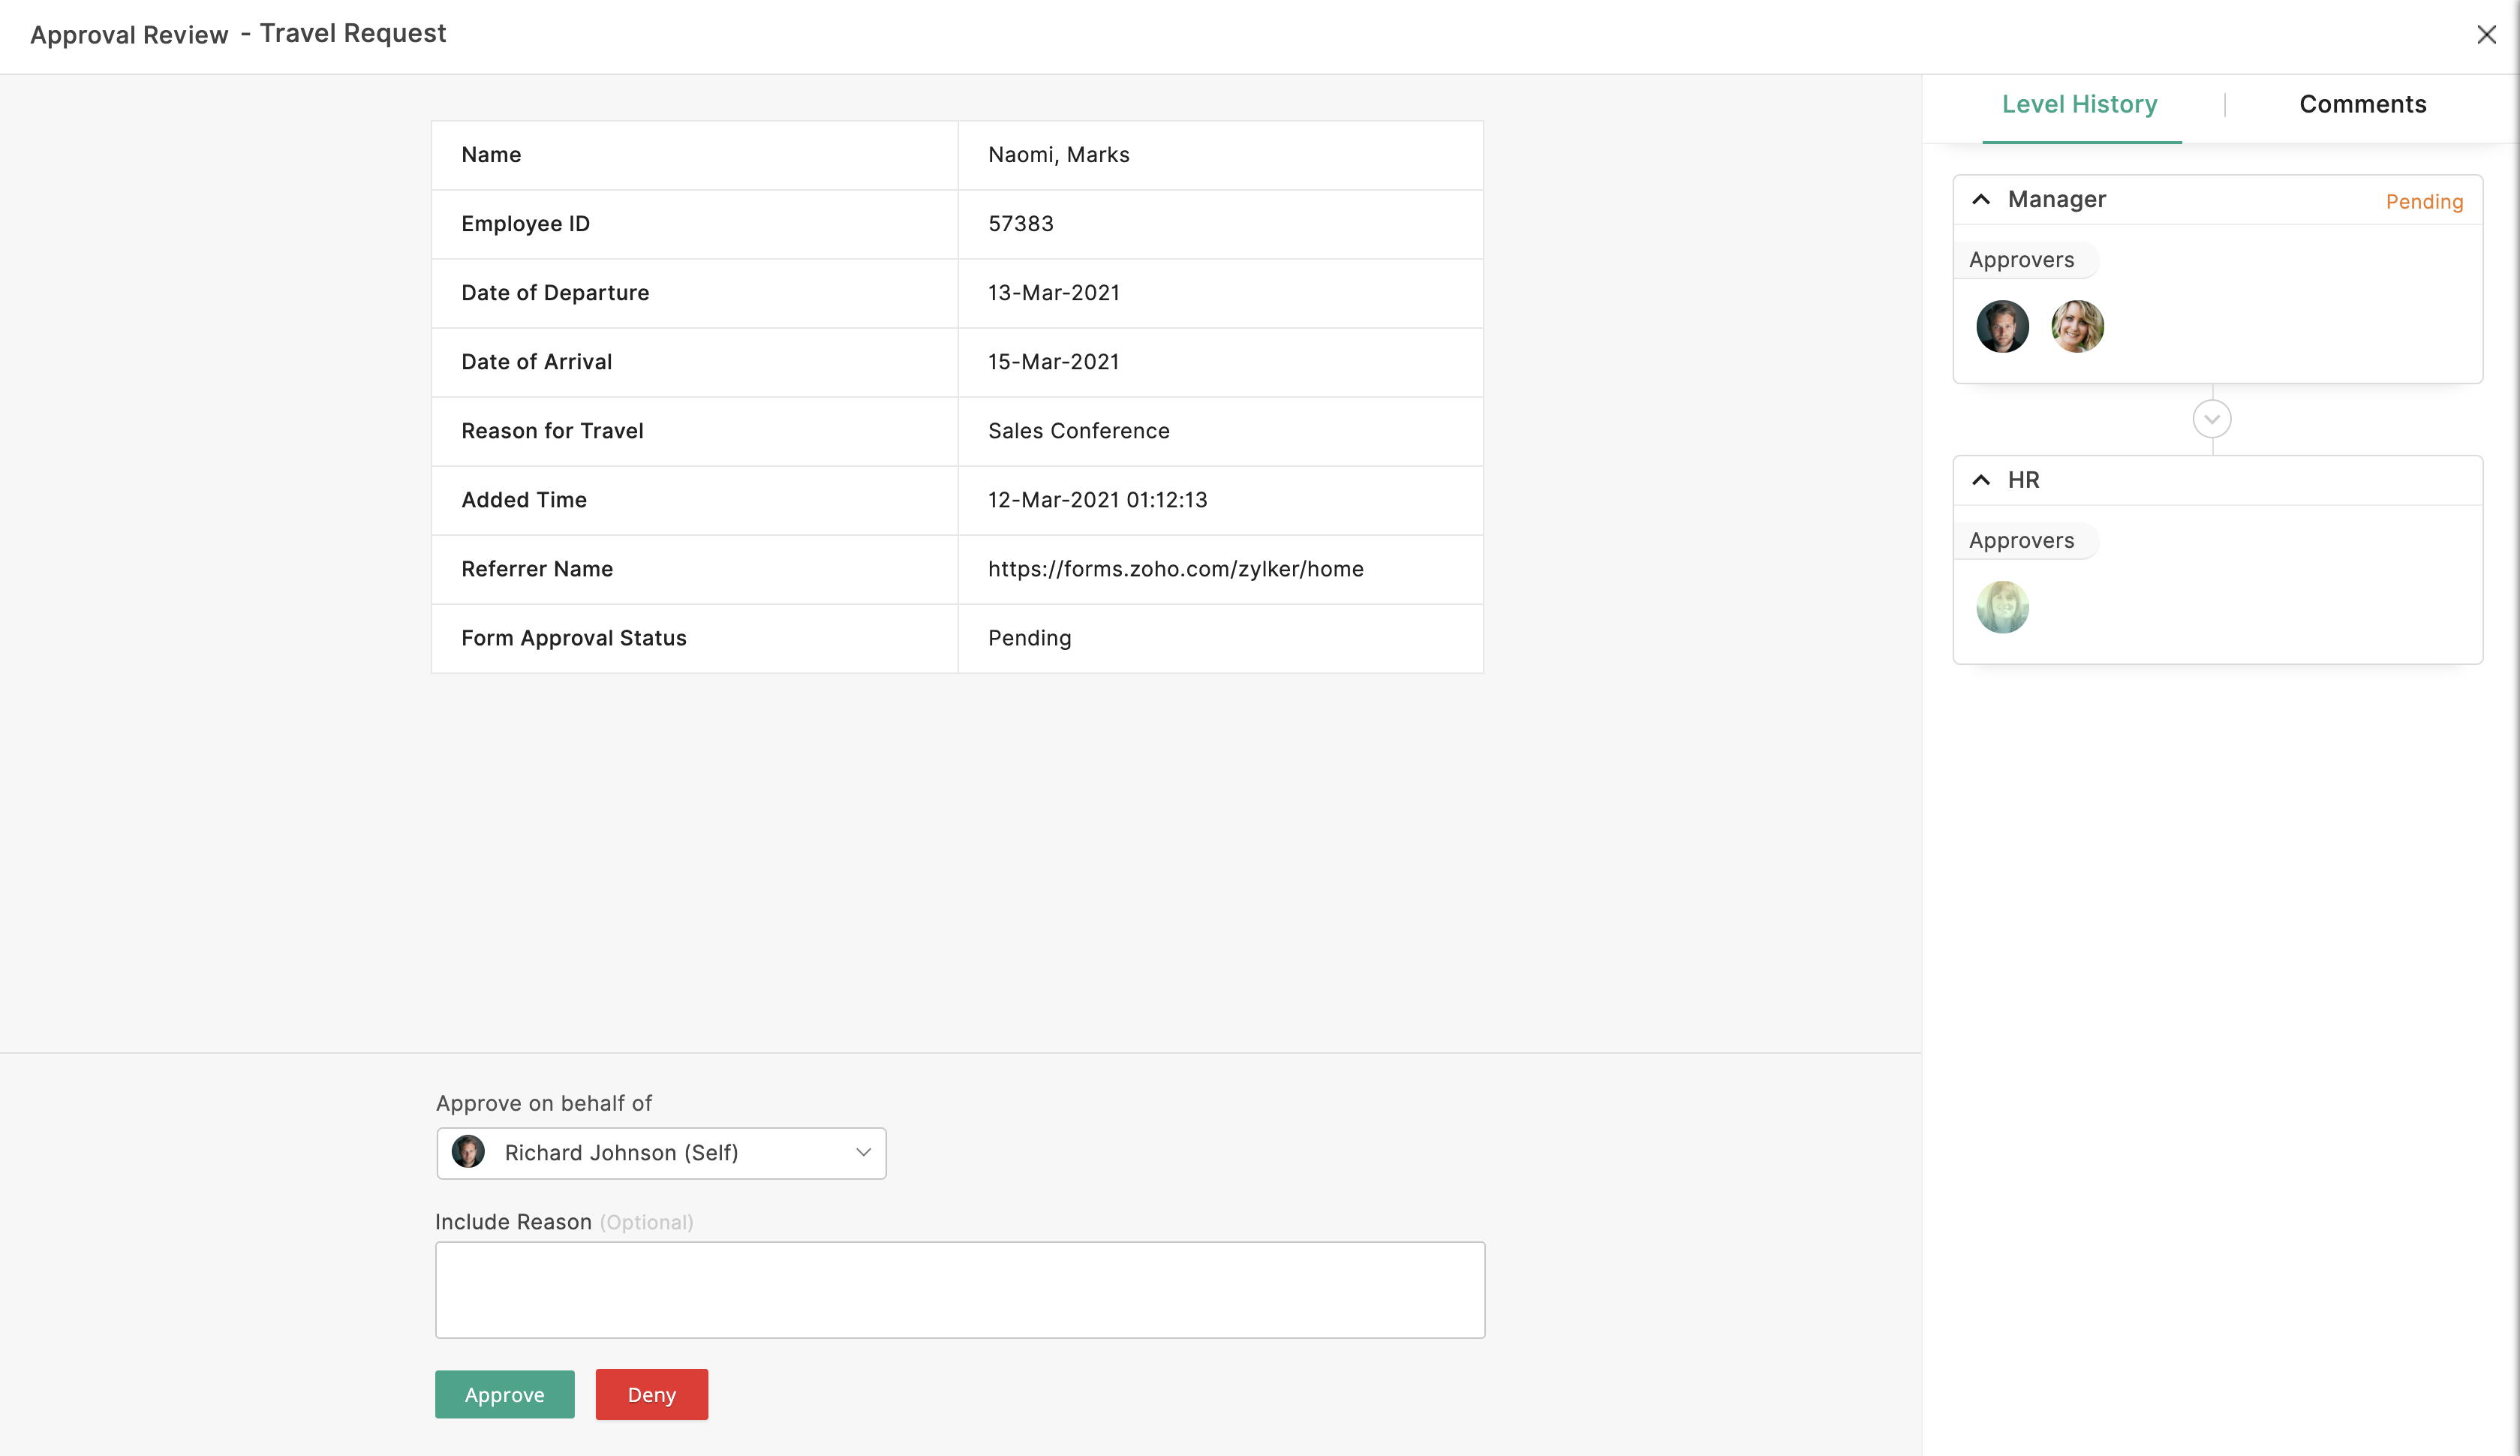The image size is (2520, 1456).
Task: Switch to the Comments tab
Action: [2363, 104]
